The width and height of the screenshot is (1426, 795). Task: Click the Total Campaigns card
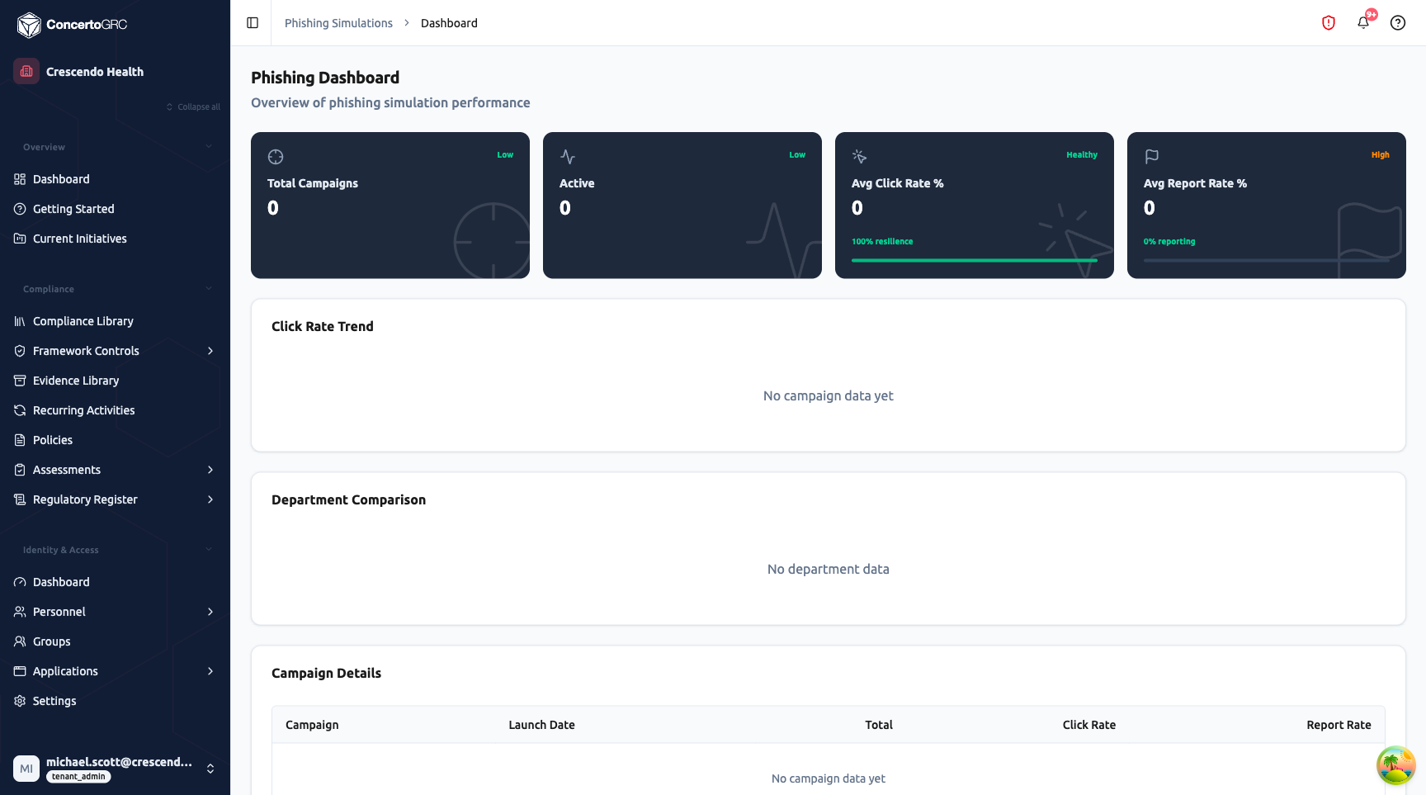(x=390, y=205)
